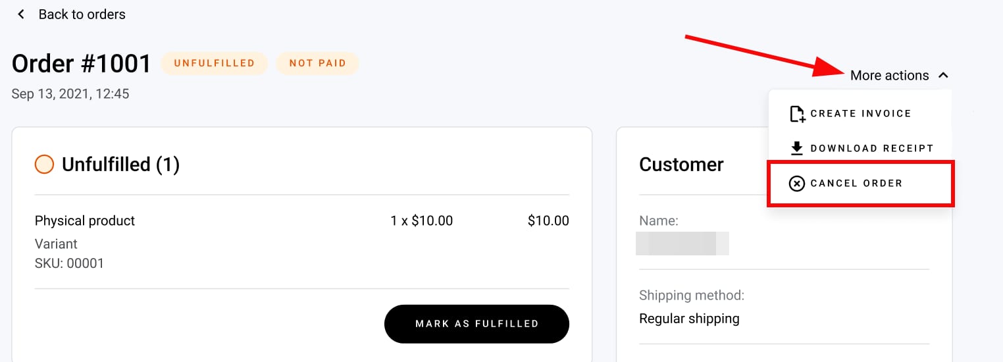Choose Download Receipt menu entry
Image resolution: width=1003 pixels, height=362 pixels.
pyautogui.click(x=871, y=149)
